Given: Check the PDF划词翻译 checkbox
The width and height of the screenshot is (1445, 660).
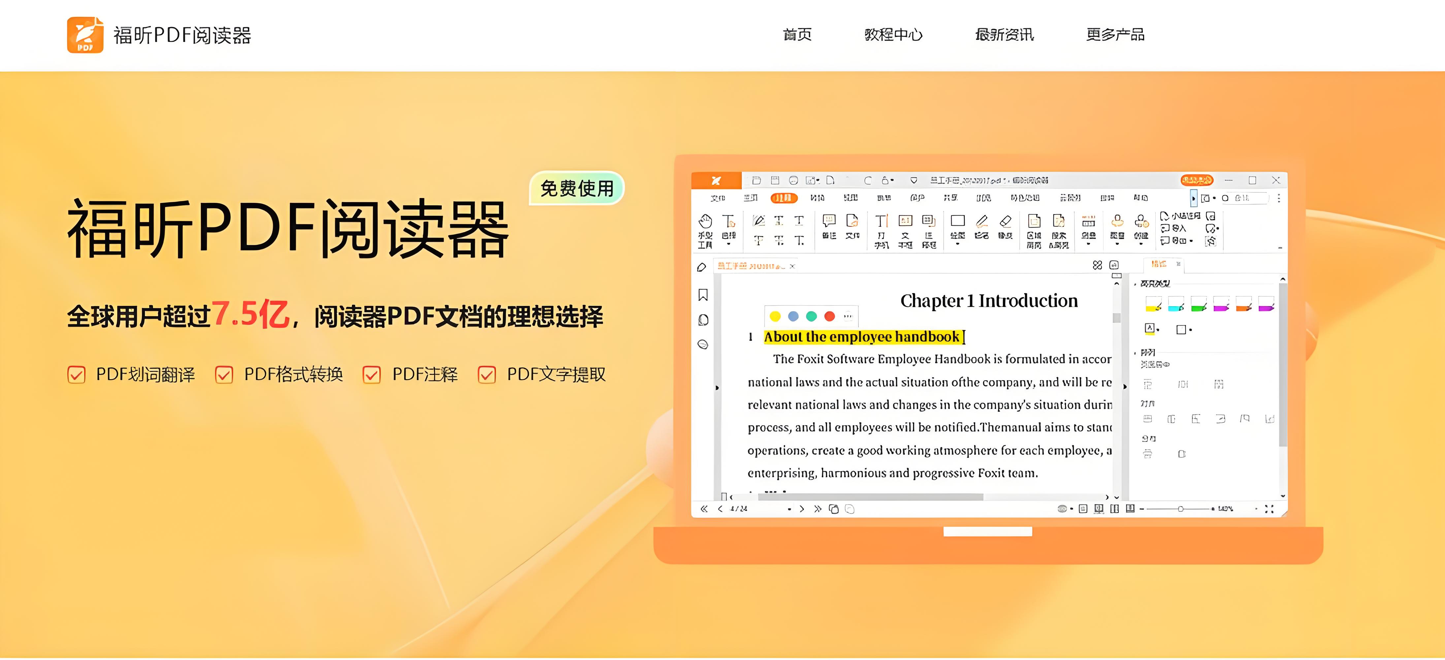Looking at the screenshot, I should [x=76, y=375].
